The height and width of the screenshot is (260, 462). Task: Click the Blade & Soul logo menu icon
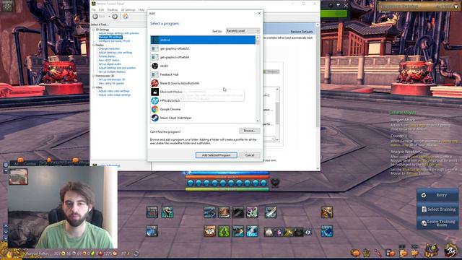click(x=450, y=251)
